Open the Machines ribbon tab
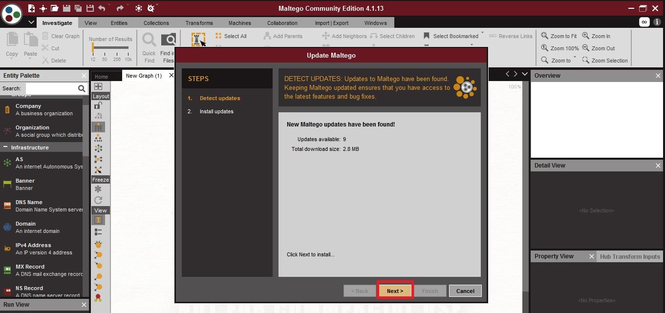Screen dimensions: 665x313 (x=240, y=23)
